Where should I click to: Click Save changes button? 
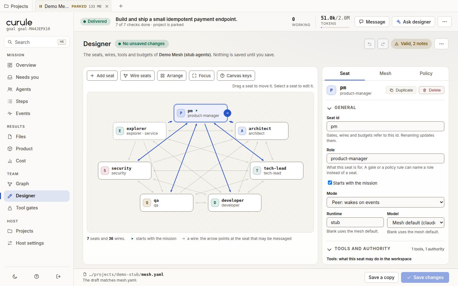(x=425, y=277)
